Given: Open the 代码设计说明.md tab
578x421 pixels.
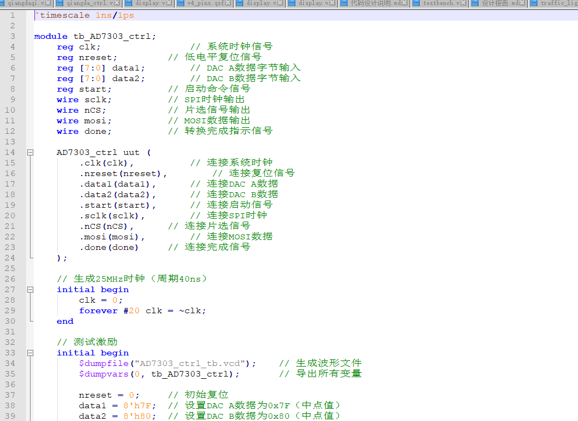Looking at the screenshot, I should tap(376, 3).
